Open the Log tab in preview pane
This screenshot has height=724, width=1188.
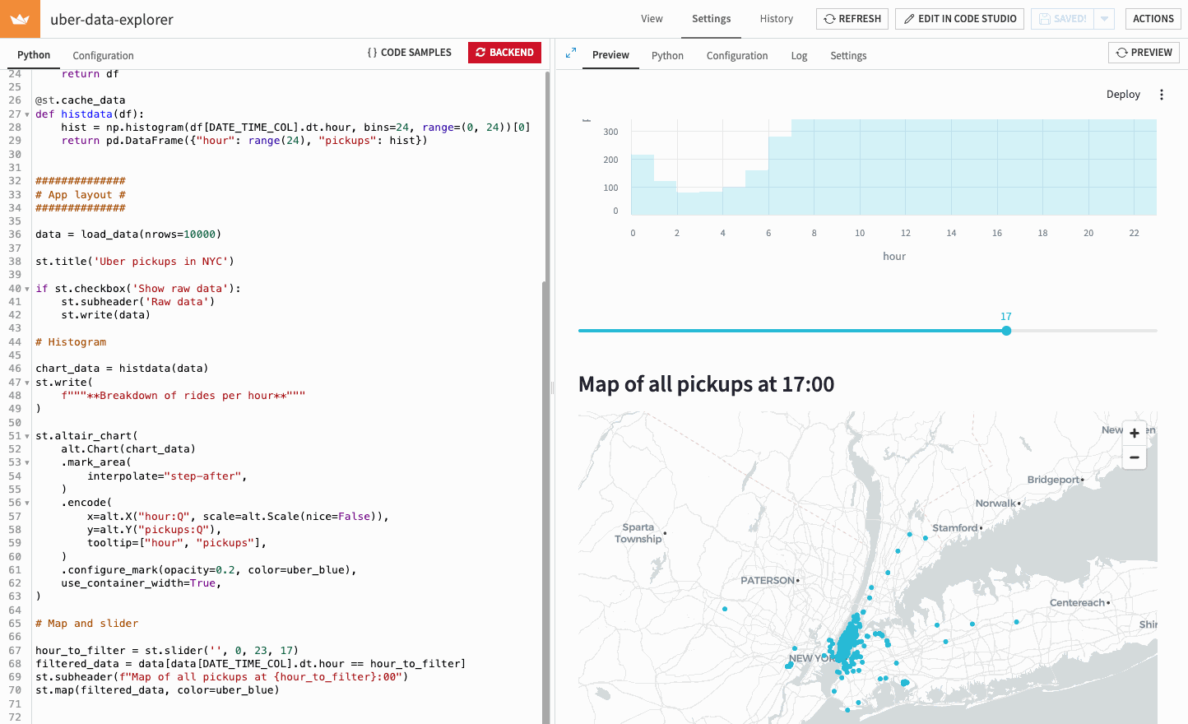799,56
